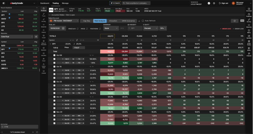Click the Find a symbol search field
The height and width of the screenshot is (134, 253).
[136, 3]
